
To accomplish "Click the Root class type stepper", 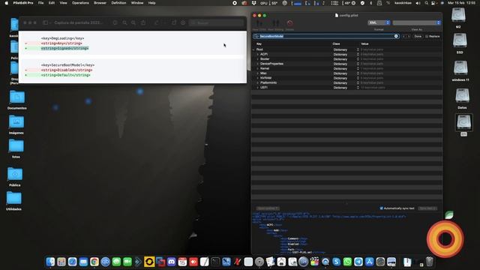I will click(358, 49).
